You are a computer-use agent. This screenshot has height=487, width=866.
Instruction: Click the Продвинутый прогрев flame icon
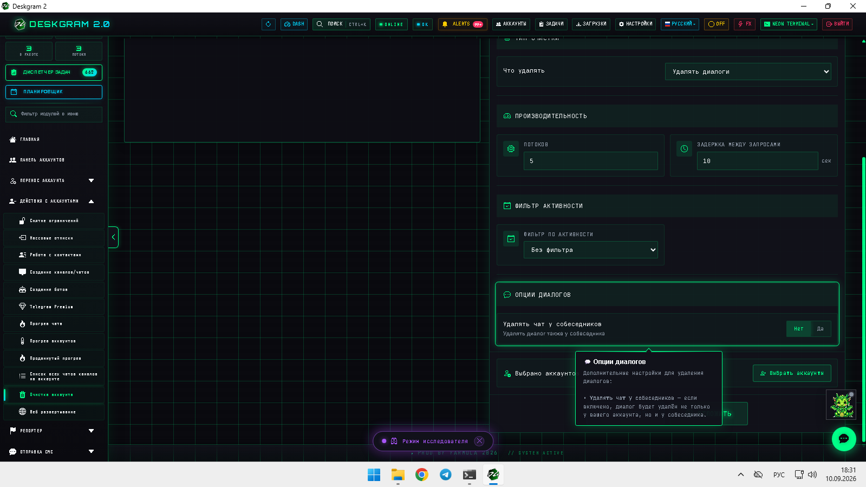pos(22,358)
